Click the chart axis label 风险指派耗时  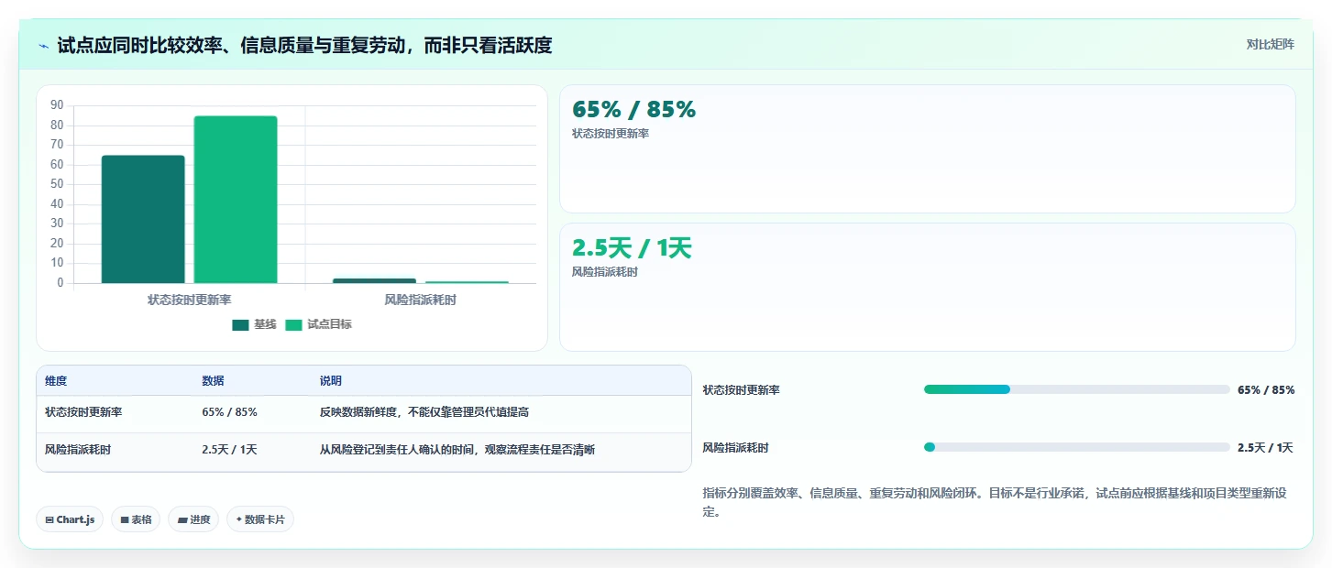coord(420,300)
